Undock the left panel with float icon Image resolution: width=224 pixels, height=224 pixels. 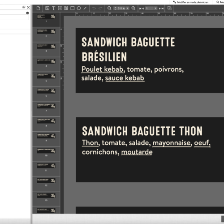[24, 7]
